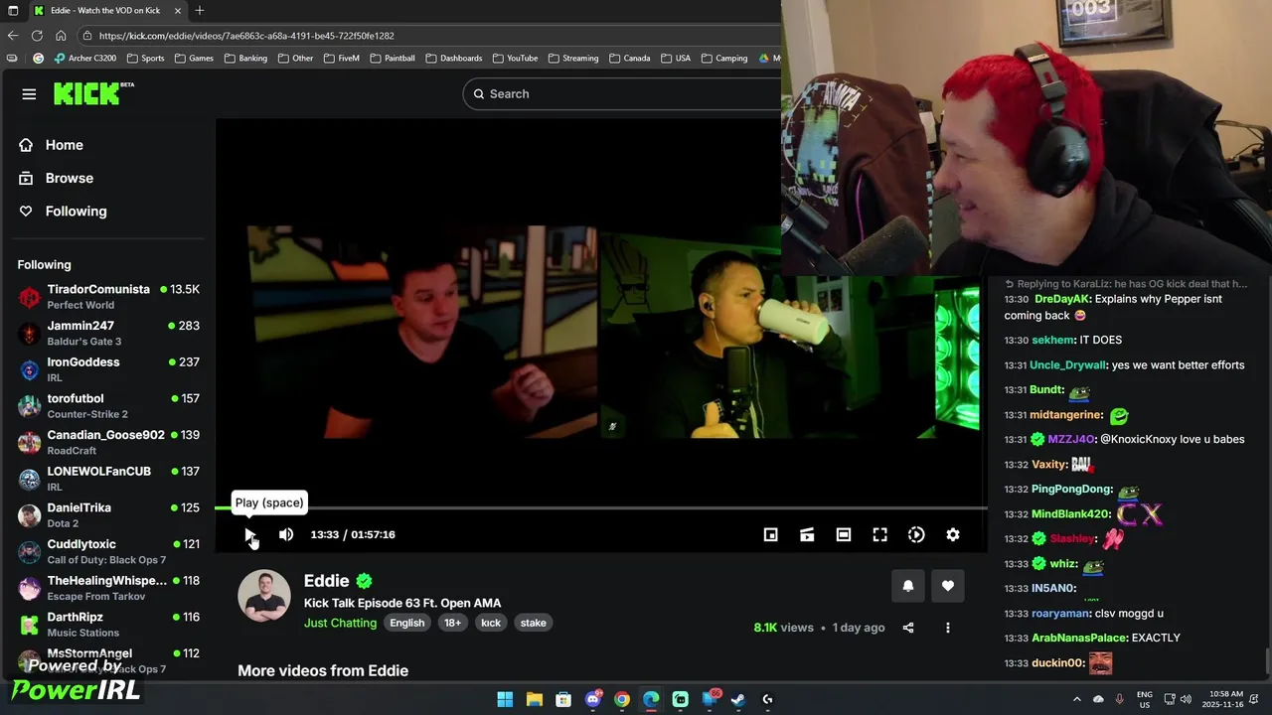Image resolution: width=1272 pixels, height=715 pixels.
Task: Share this video
Action: coord(908,628)
